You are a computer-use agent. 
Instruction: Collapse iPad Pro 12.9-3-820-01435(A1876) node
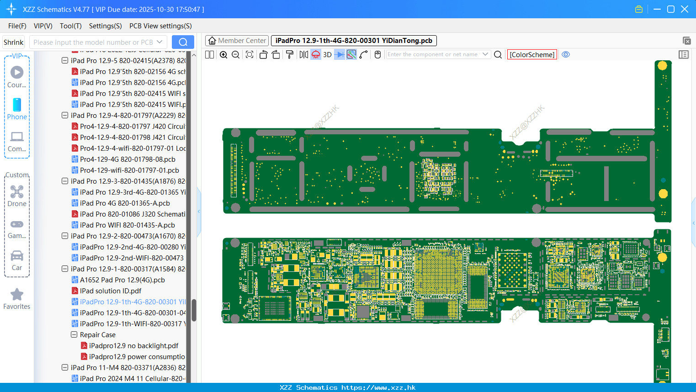point(65,181)
